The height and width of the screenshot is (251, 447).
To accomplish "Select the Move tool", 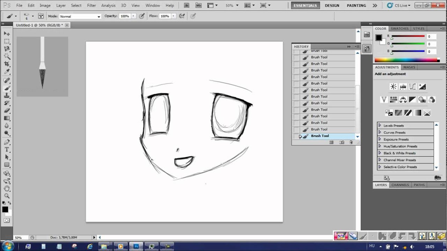I will point(7,33).
